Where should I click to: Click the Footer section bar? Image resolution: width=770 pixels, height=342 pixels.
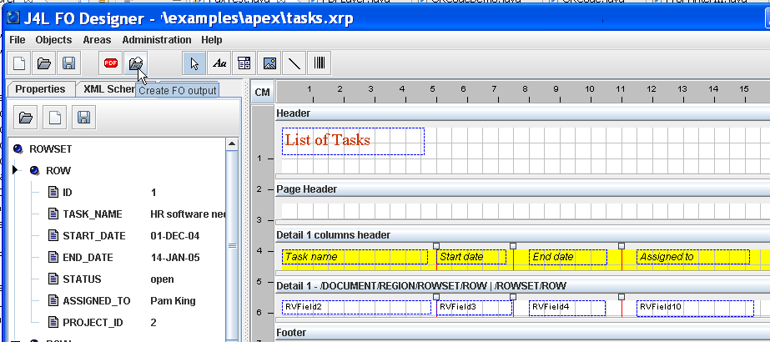pyautogui.click(x=522, y=333)
